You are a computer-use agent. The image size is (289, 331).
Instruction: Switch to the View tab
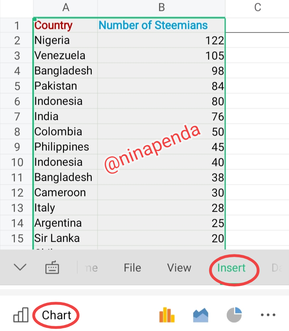click(179, 268)
